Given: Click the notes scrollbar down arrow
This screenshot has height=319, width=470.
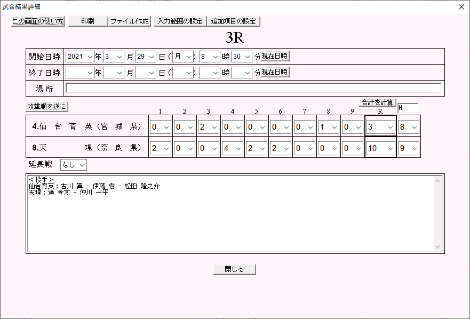Looking at the screenshot, I should pos(438,247).
